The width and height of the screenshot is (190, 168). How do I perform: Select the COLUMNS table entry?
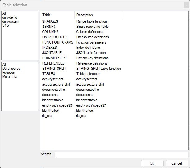tap(50, 32)
